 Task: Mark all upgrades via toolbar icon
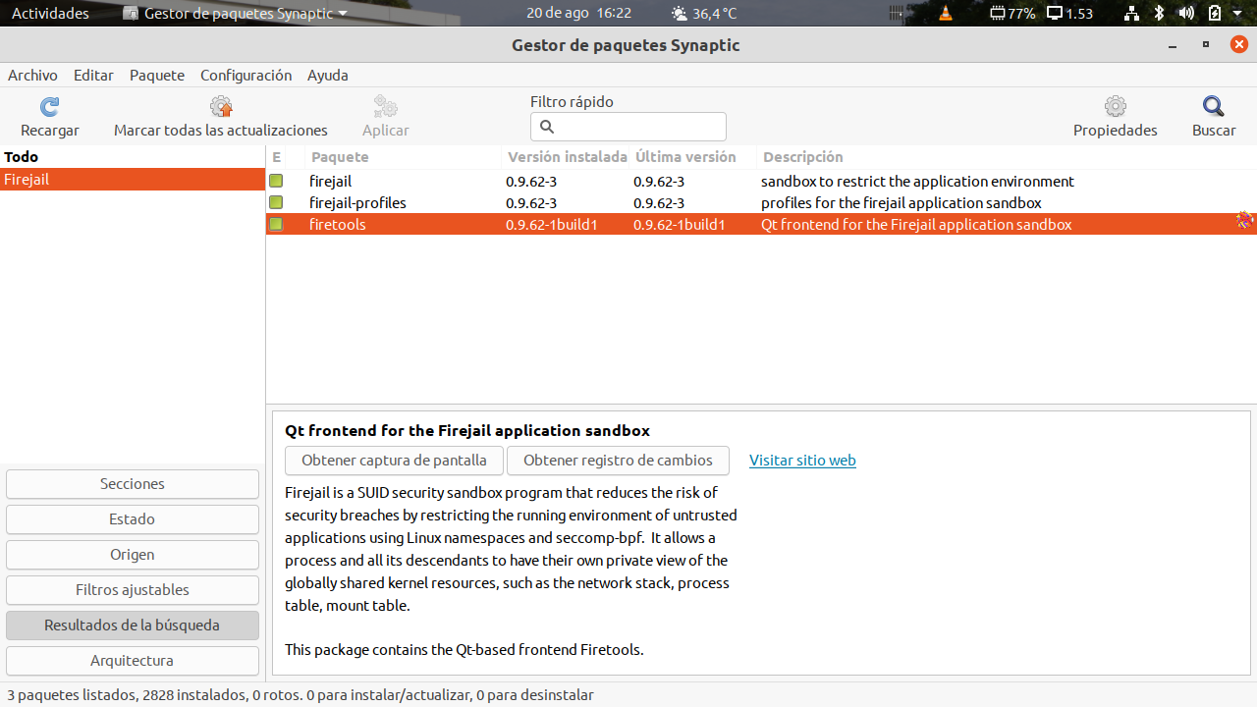pos(221,107)
